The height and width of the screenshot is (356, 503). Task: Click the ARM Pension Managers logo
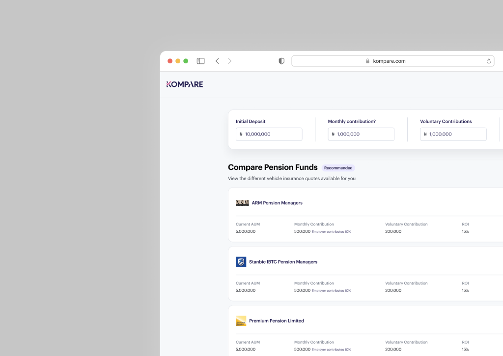(242, 203)
